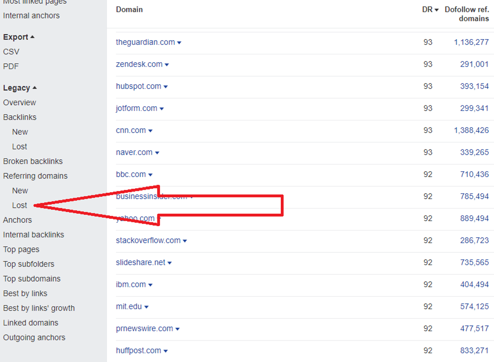This screenshot has width=494, height=362.
Task: Click 291,001 dofollow domains value
Action: [x=475, y=64]
